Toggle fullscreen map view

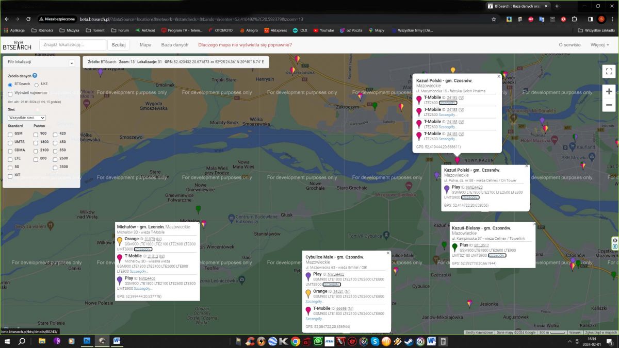(609, 71)
